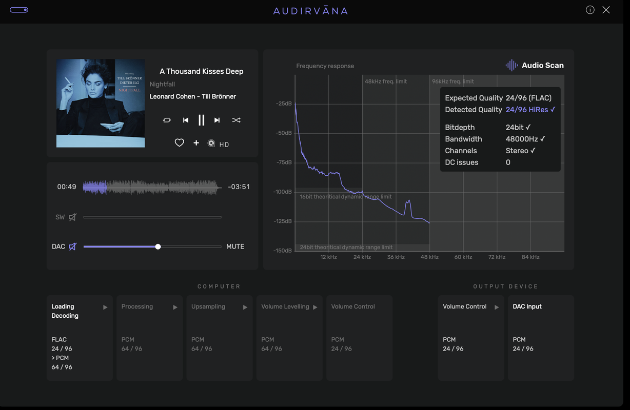This screenshot has height=410, width=630.
Task: Toggle the DAC volume speaker icon
Action: [72, 247]
